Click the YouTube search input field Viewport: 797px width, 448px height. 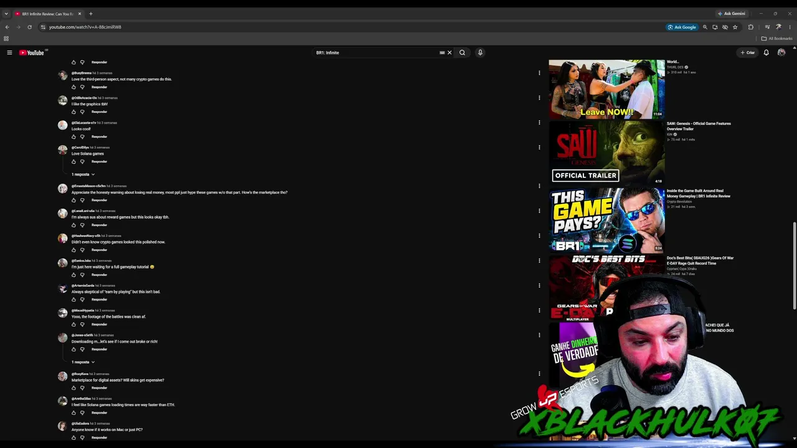[377, 53]
